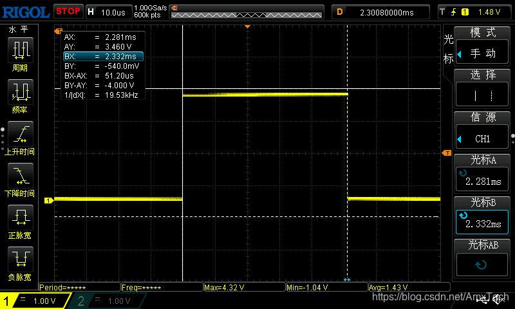Click the orange trigger position marker at top of grid
The image size is (515, 309).
click(x=248, y=26)
